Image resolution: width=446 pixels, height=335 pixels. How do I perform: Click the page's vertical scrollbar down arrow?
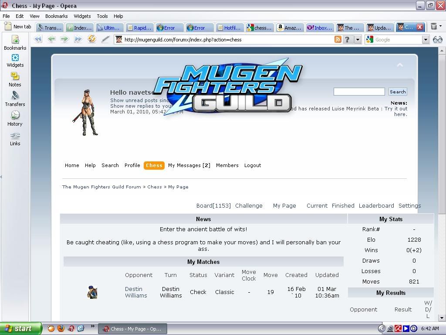coord(442,318)
